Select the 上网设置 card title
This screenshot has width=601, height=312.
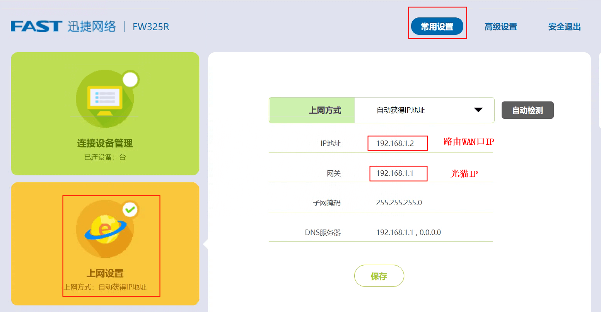point(105,273)
